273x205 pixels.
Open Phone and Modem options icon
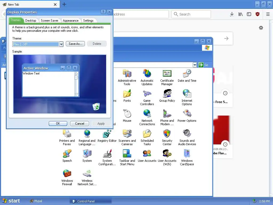(x=167, y=113)
